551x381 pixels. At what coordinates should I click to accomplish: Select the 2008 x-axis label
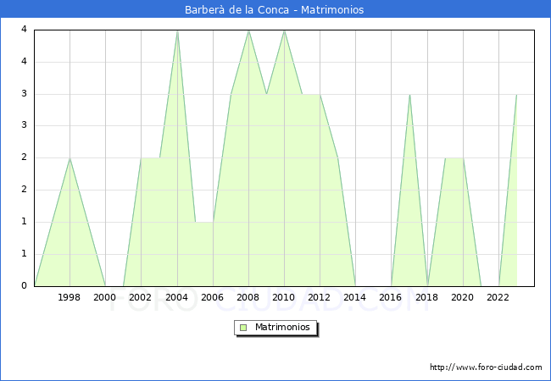pos(248,297)
